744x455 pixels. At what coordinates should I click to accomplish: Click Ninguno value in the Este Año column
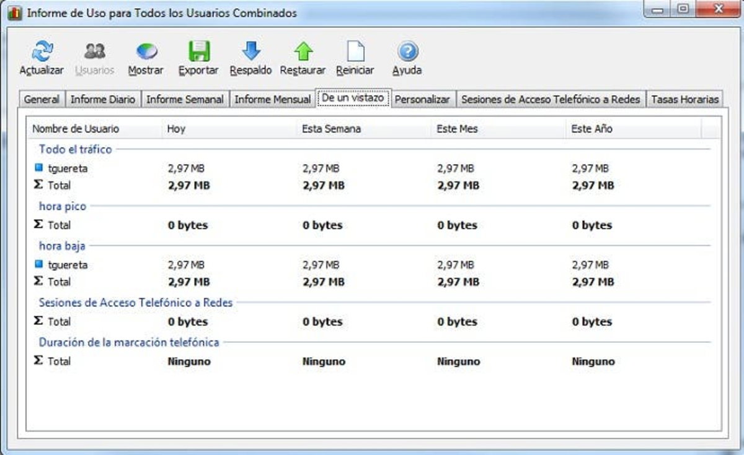[593, 362]
